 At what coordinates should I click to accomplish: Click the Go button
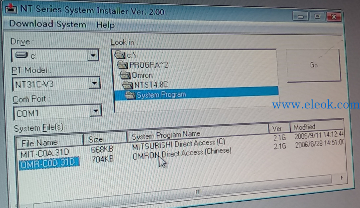coord(314,65)
